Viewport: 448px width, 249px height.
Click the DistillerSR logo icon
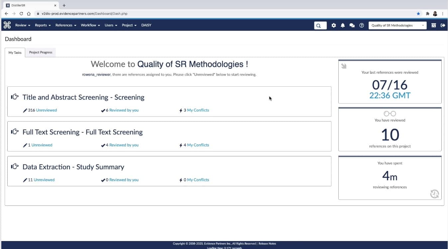coord(7,25)
